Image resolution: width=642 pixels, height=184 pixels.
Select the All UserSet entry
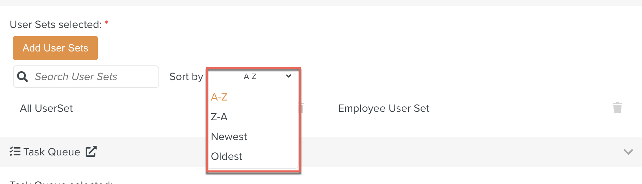(x=46, y=108)
